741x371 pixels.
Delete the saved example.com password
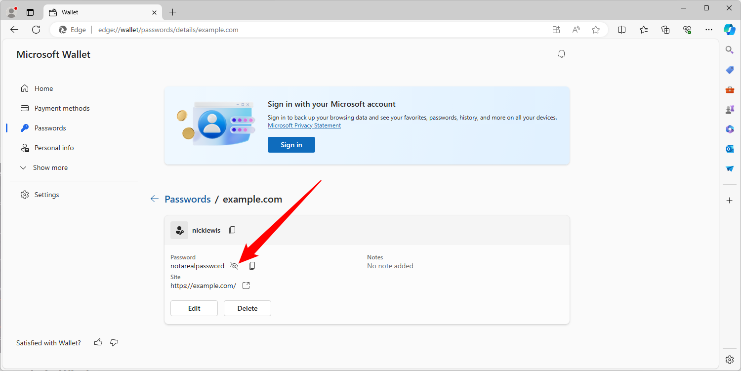pyautogui.click(x=247, y=308)
